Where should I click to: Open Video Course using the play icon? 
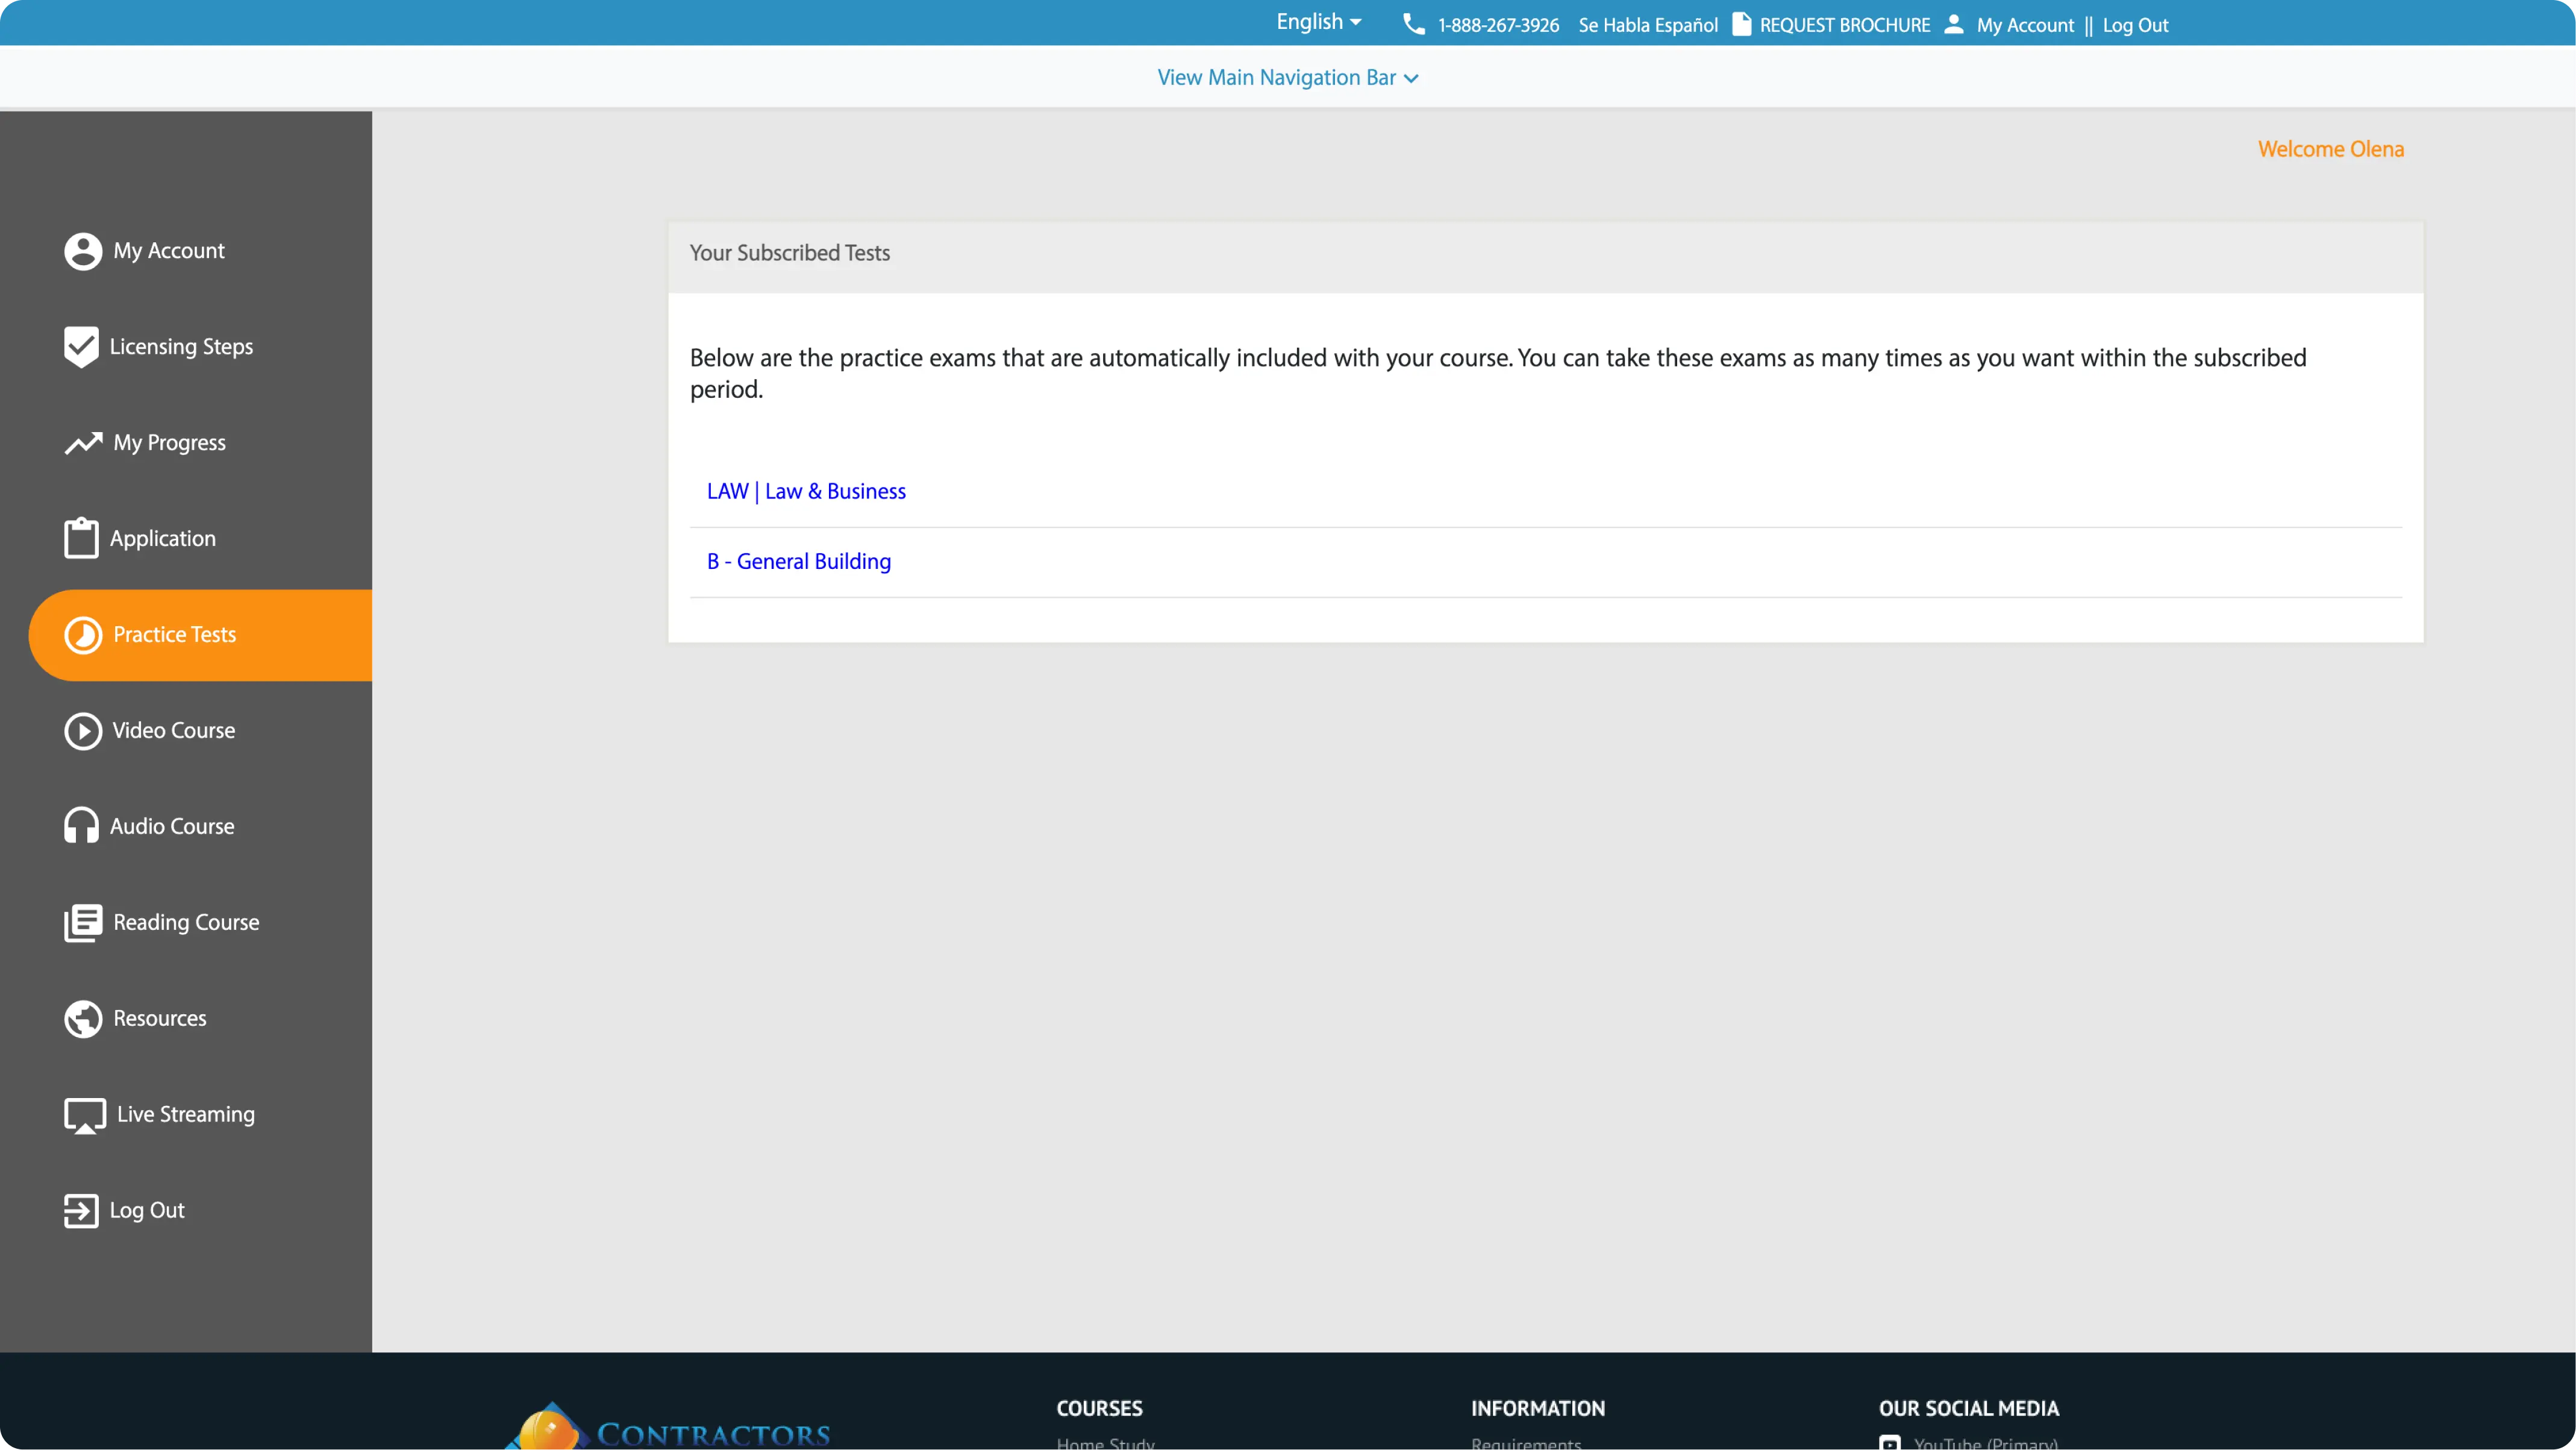(x=82, y=730)
